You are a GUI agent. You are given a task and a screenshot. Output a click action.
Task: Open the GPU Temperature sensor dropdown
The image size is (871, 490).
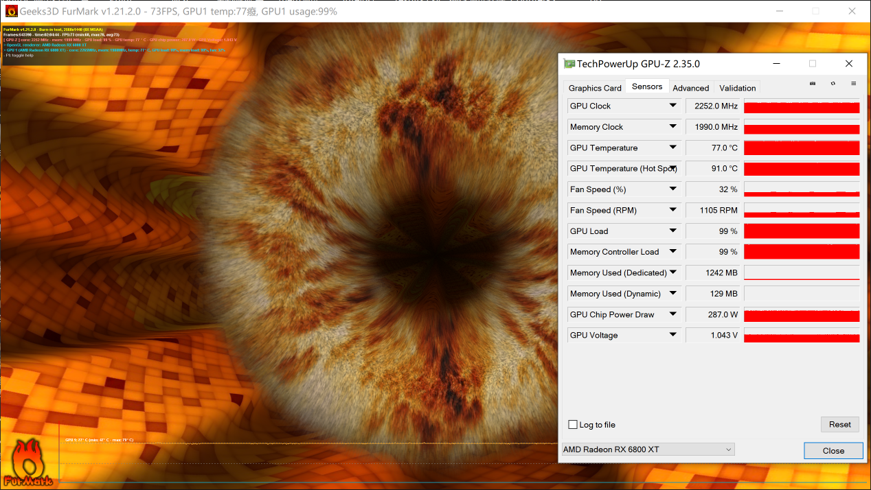(x=673, y=148)
